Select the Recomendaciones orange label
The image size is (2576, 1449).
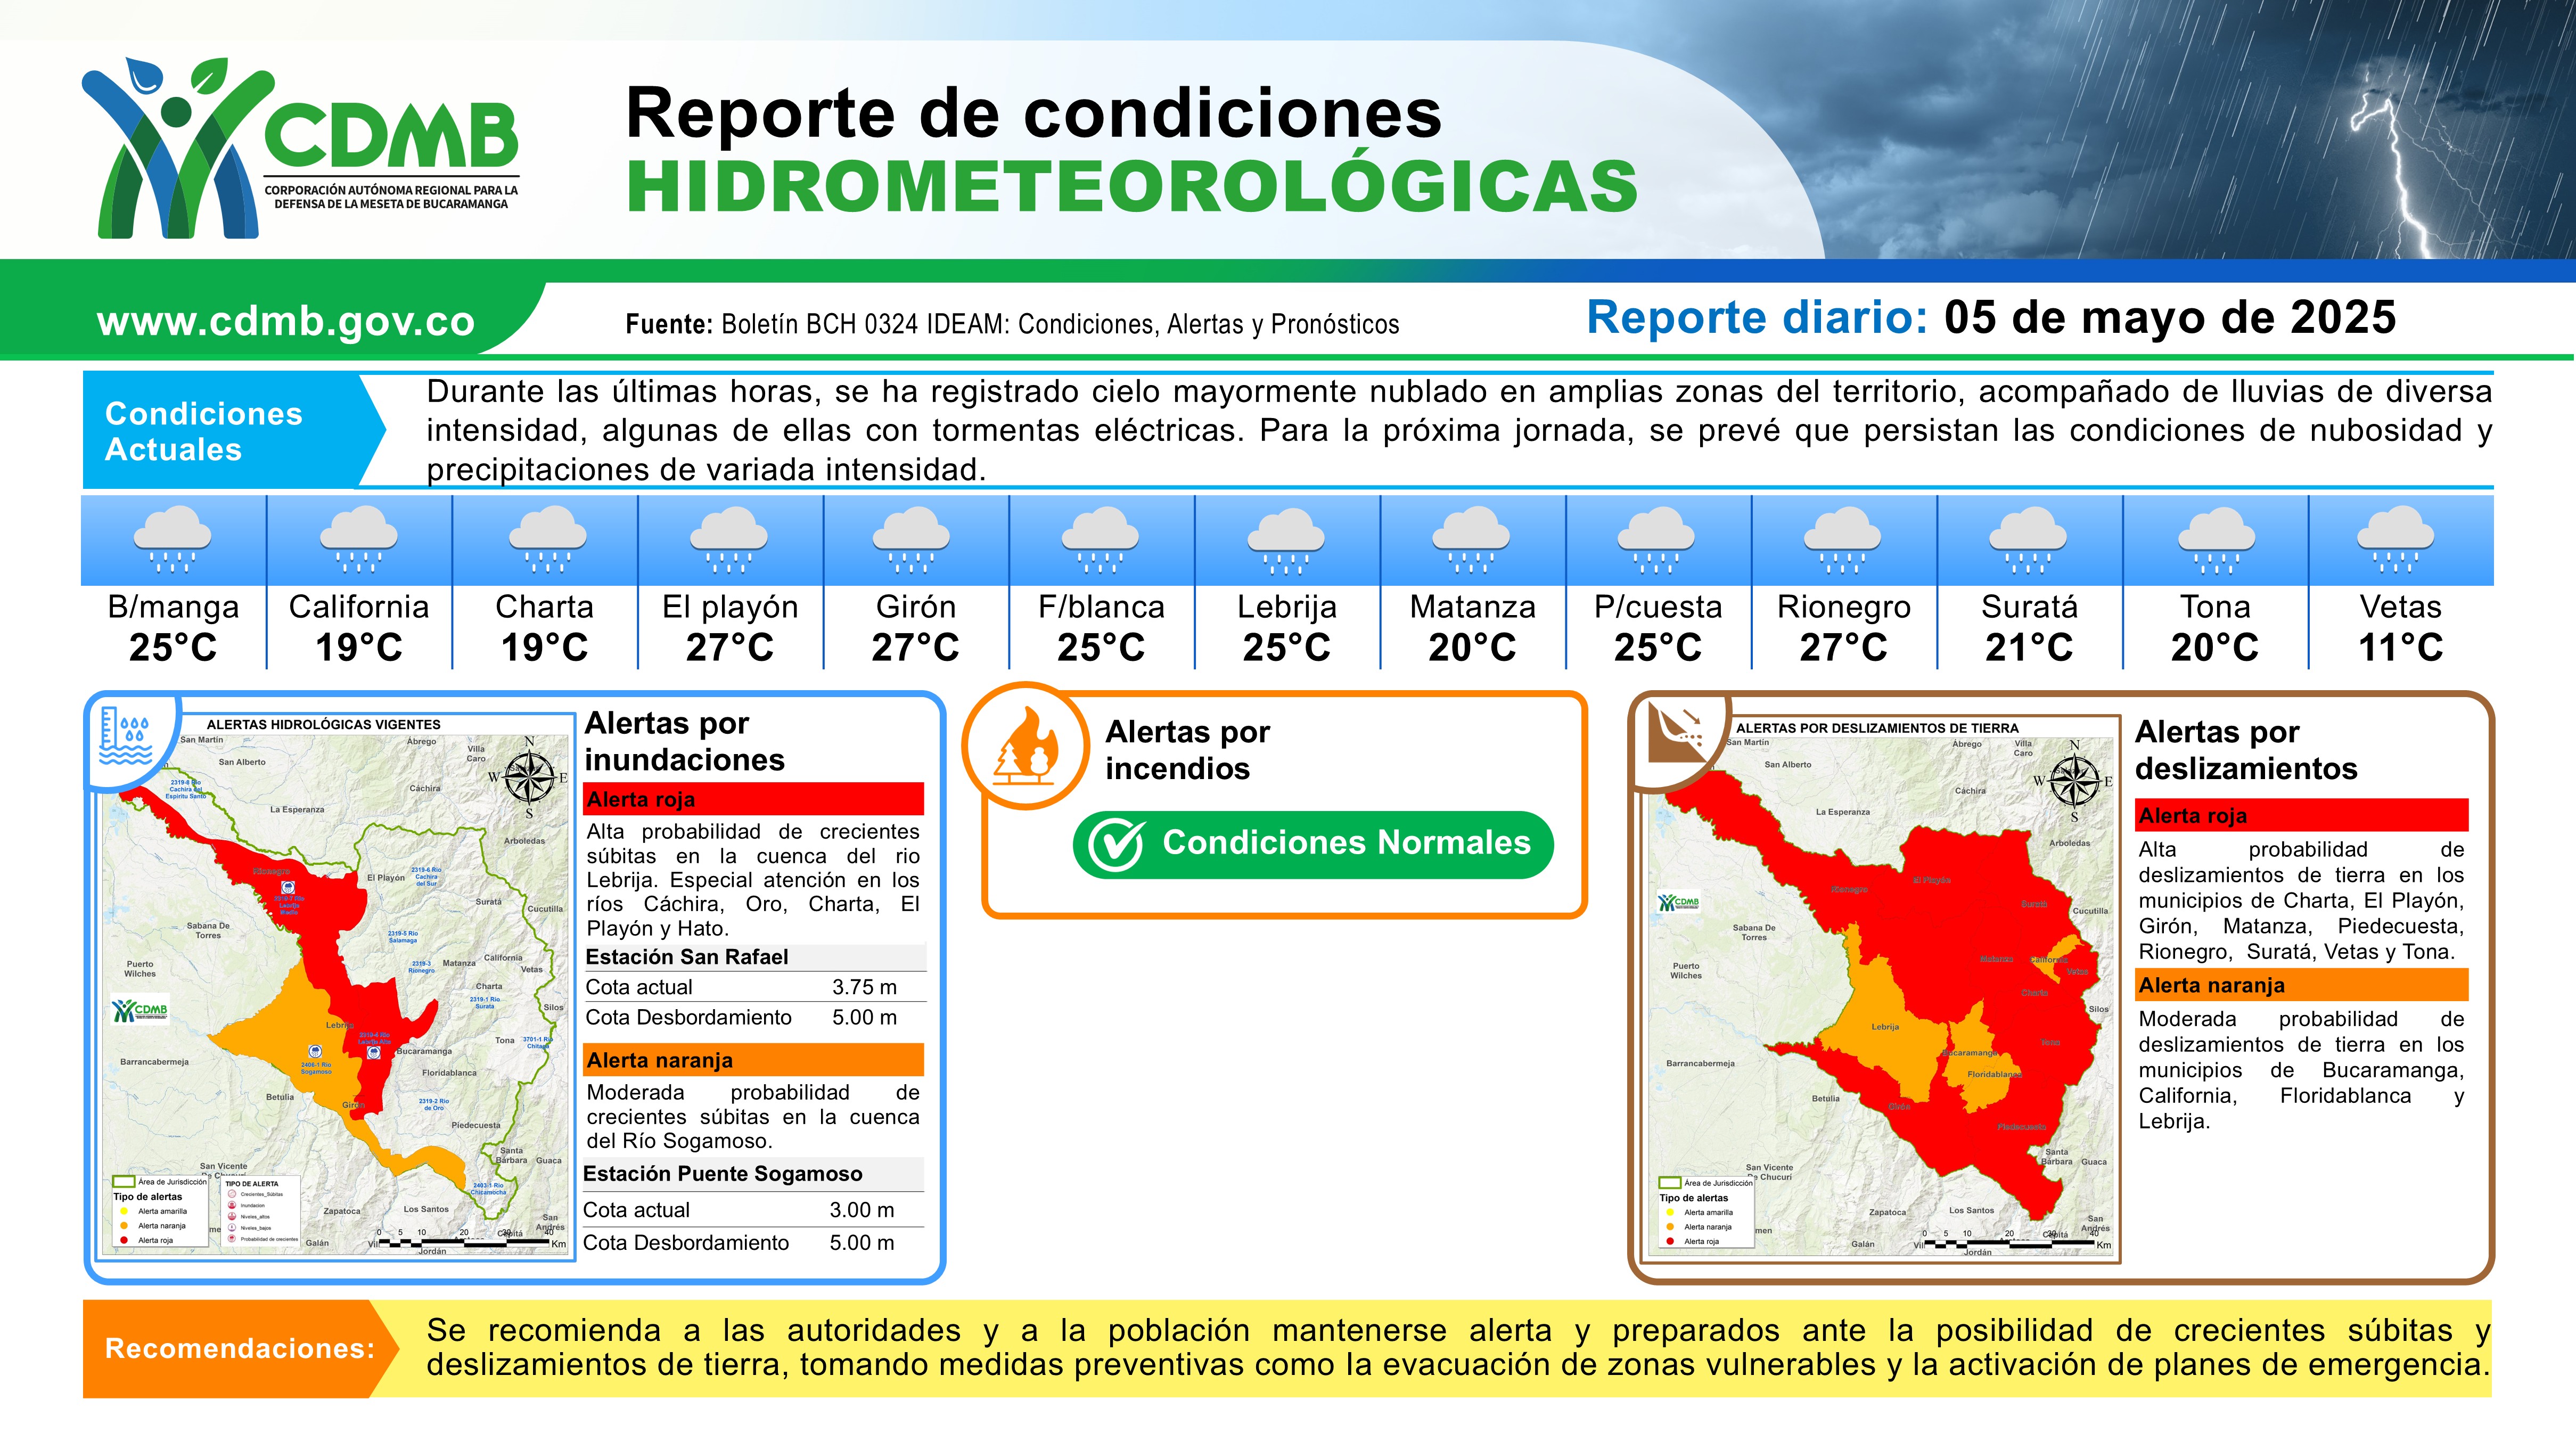(x=240, y=1348)
